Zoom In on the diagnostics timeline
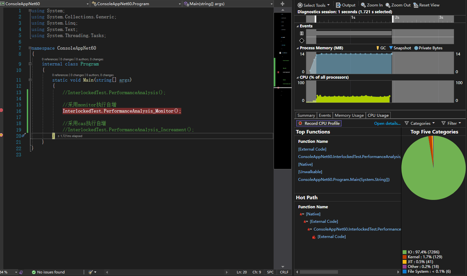 coord(372,5)
